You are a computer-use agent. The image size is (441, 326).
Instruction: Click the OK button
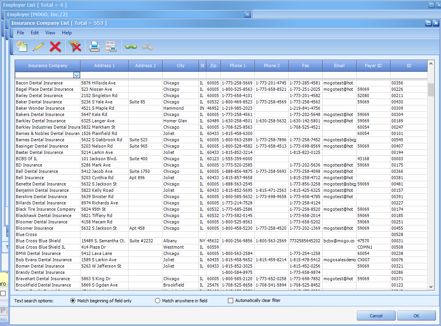[416, 316]
